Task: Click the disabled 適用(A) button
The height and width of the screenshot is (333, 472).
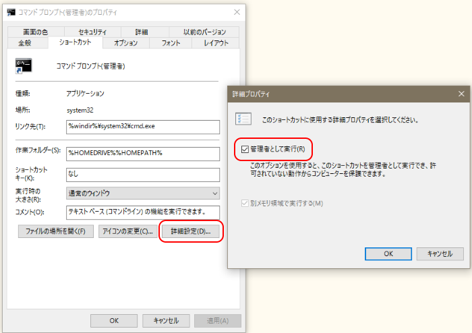Action: 218,321
